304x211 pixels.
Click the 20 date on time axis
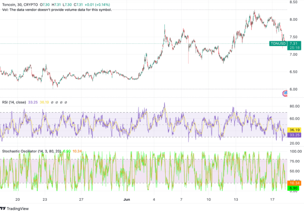[x=18, y=199]
